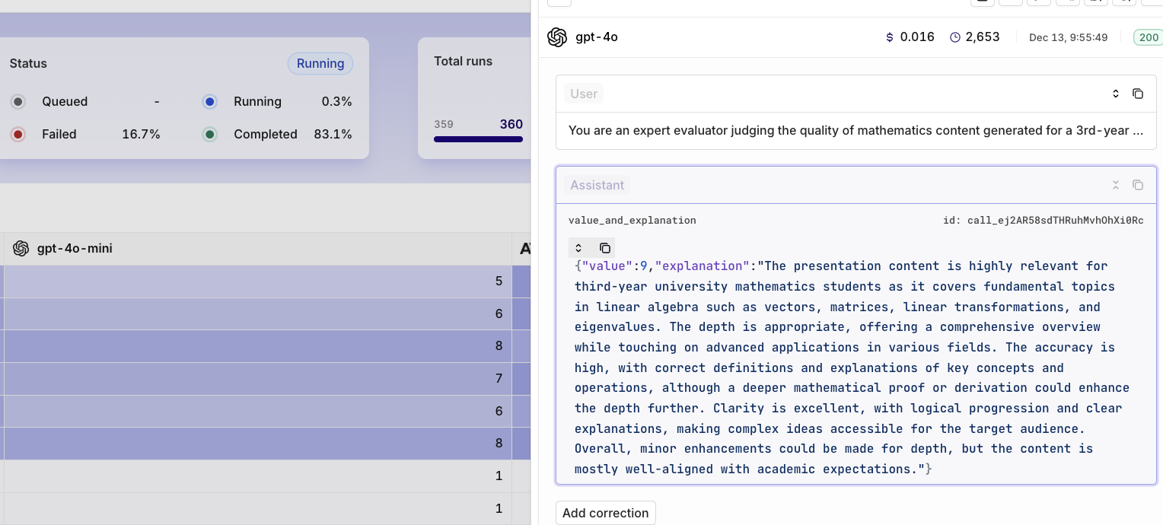Click the Running status badge

[320, 63]
